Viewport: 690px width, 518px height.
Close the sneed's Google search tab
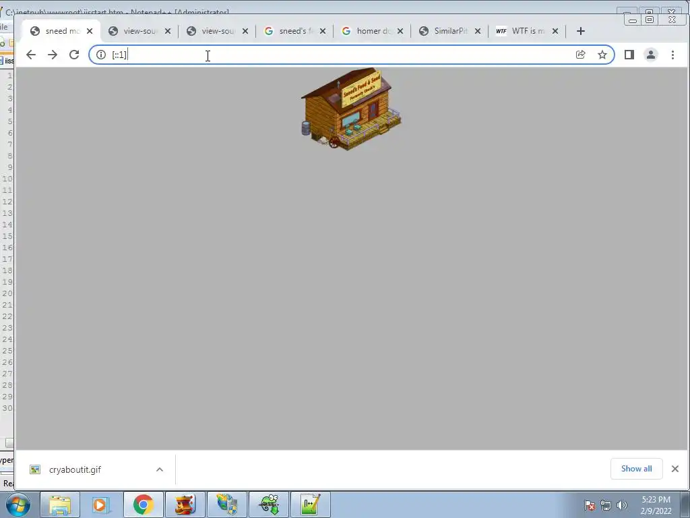[323, 31]
